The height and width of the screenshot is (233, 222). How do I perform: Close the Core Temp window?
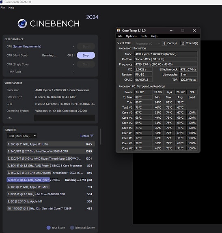point(194,30)
